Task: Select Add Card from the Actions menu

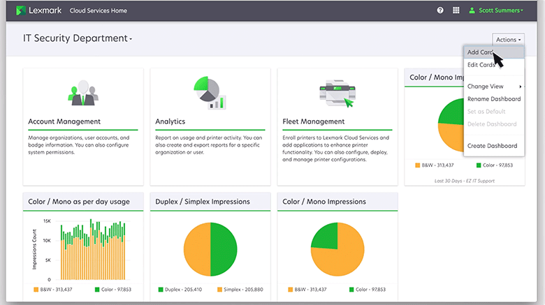Action: click(x=480, y=53)
